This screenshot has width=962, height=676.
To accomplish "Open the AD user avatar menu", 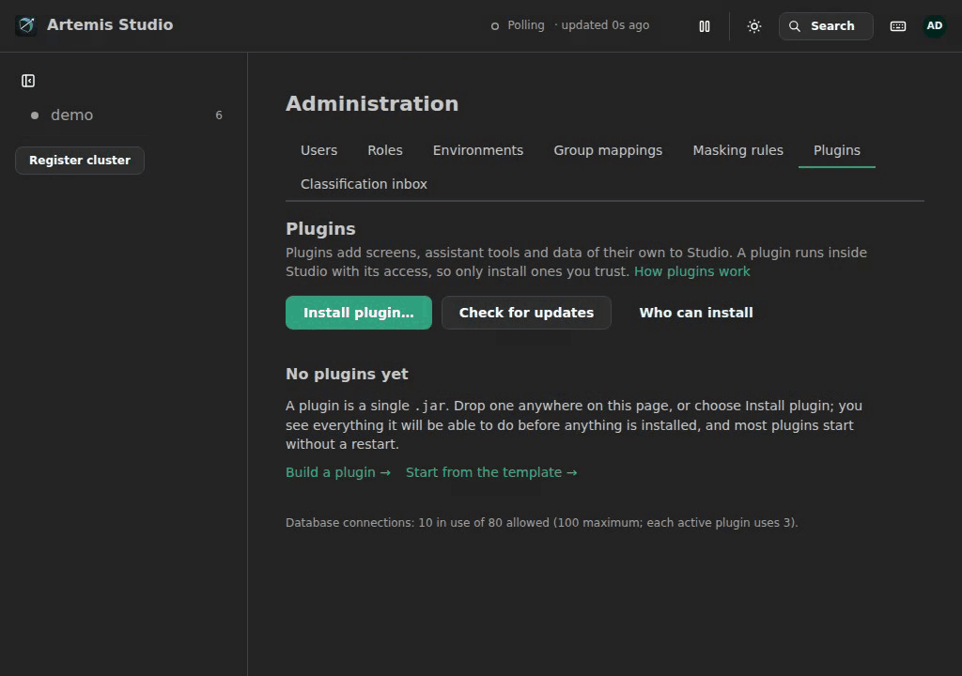I will click(934, 25).
